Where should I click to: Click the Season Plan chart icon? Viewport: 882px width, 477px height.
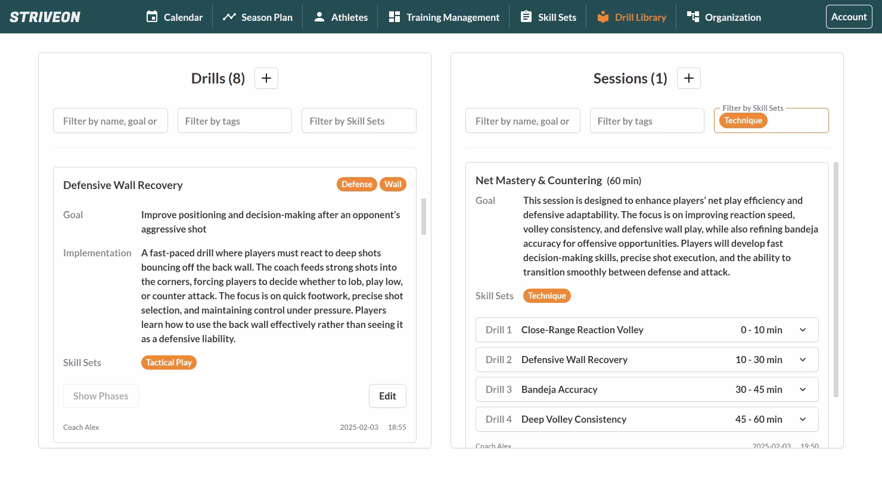click(229, 17)
